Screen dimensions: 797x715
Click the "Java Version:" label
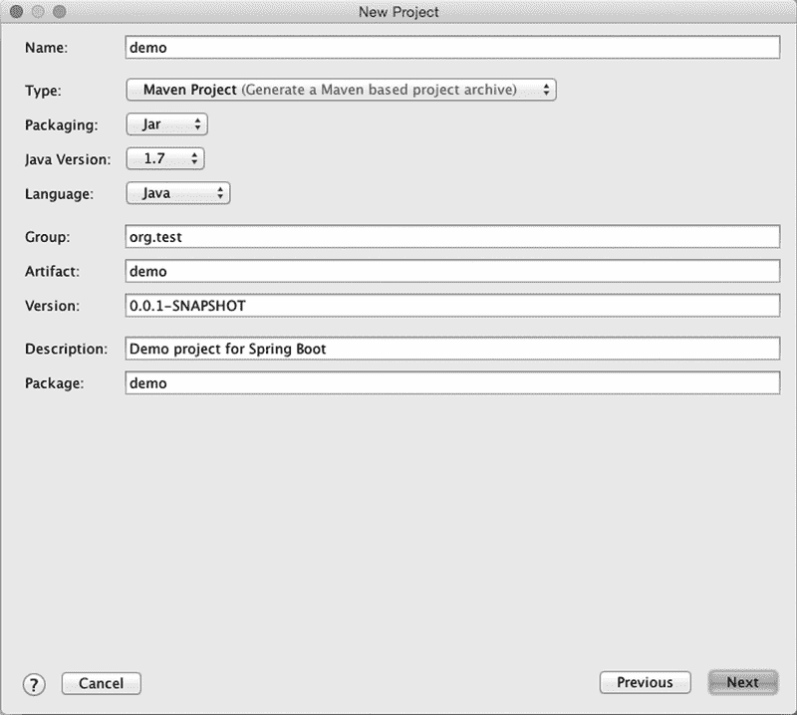[x=67, y=159]
